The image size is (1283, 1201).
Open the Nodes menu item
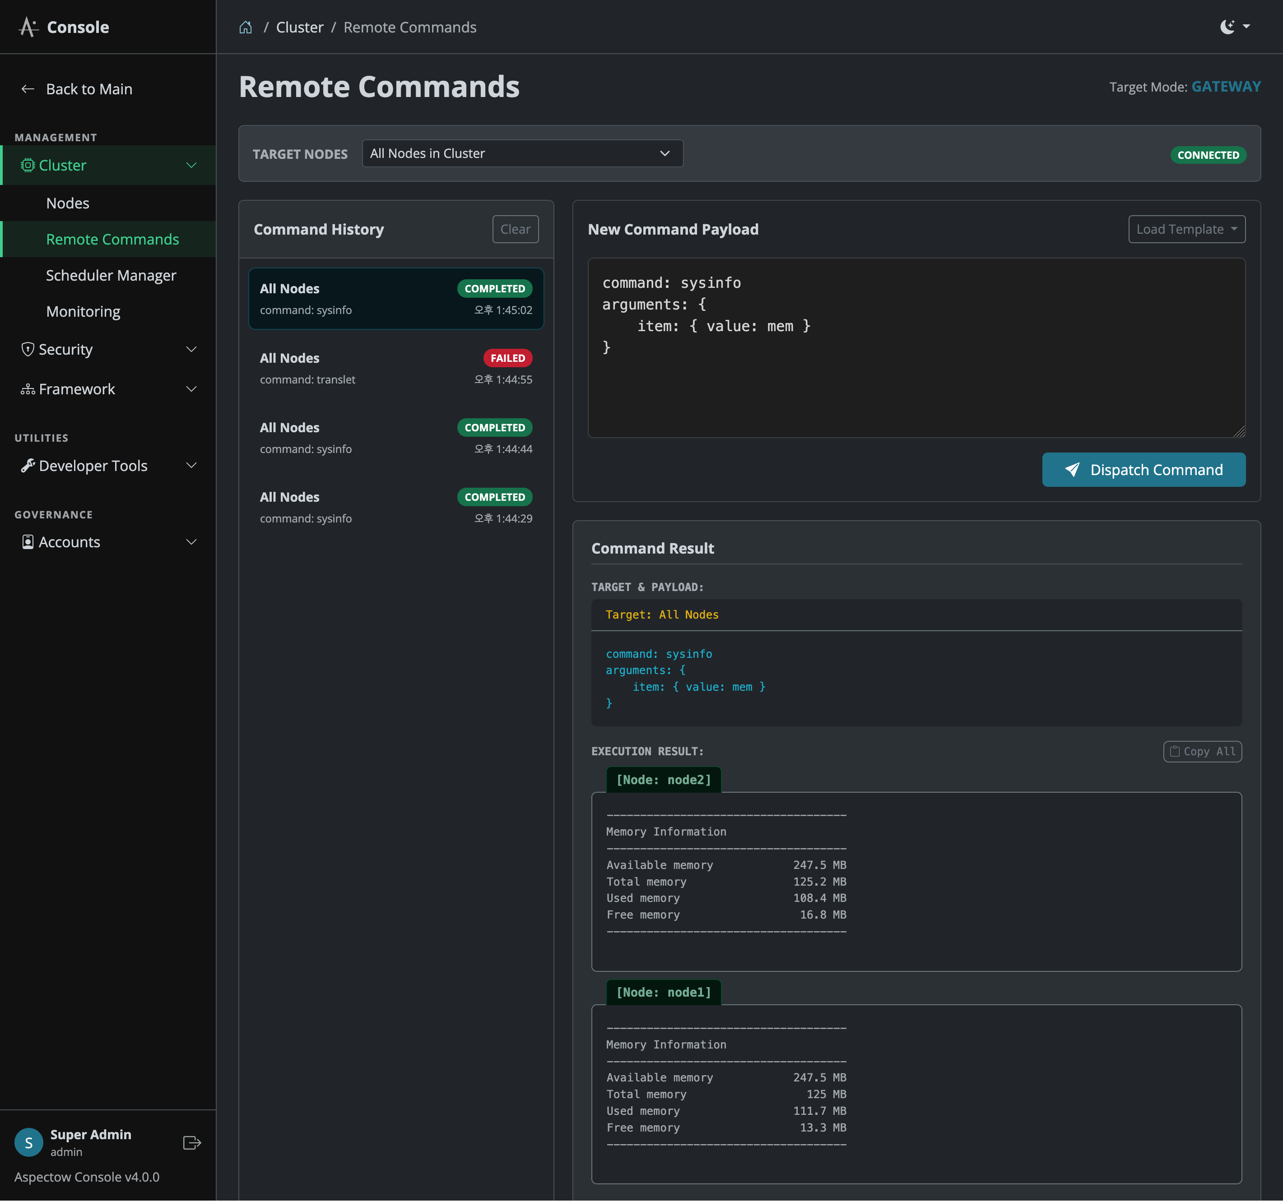(68, 203)
